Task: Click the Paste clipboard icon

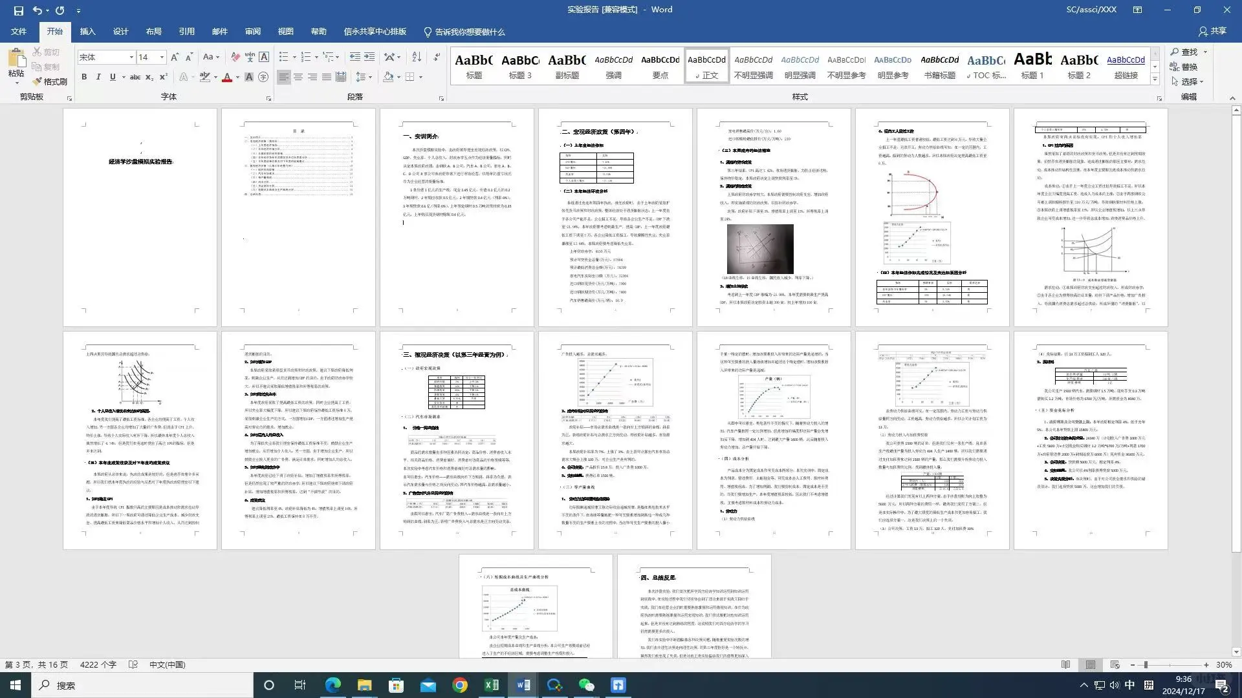Action: coord(17,59)
